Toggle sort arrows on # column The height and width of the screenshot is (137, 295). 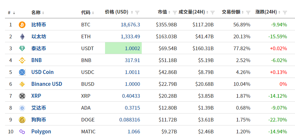(14, 13)
